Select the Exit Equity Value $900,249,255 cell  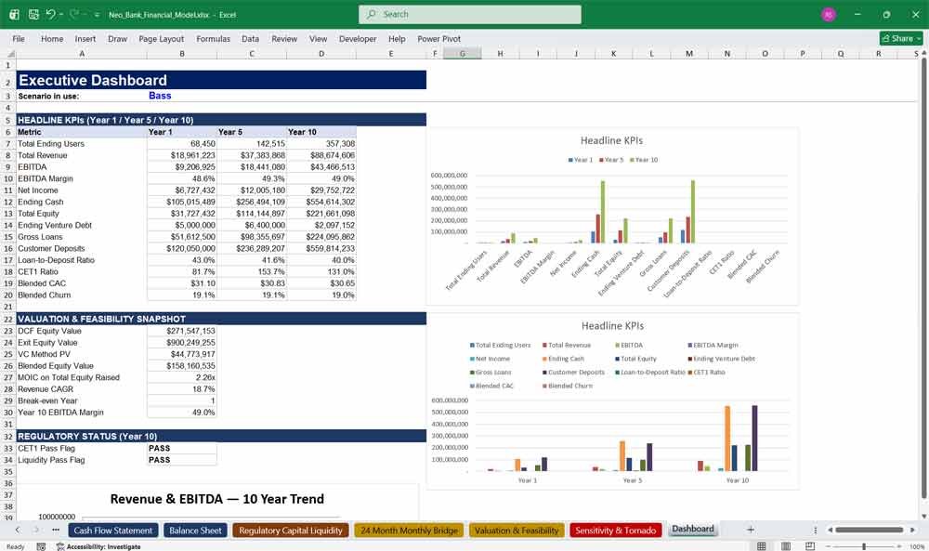pyautogui.click(x=182, y=343)
